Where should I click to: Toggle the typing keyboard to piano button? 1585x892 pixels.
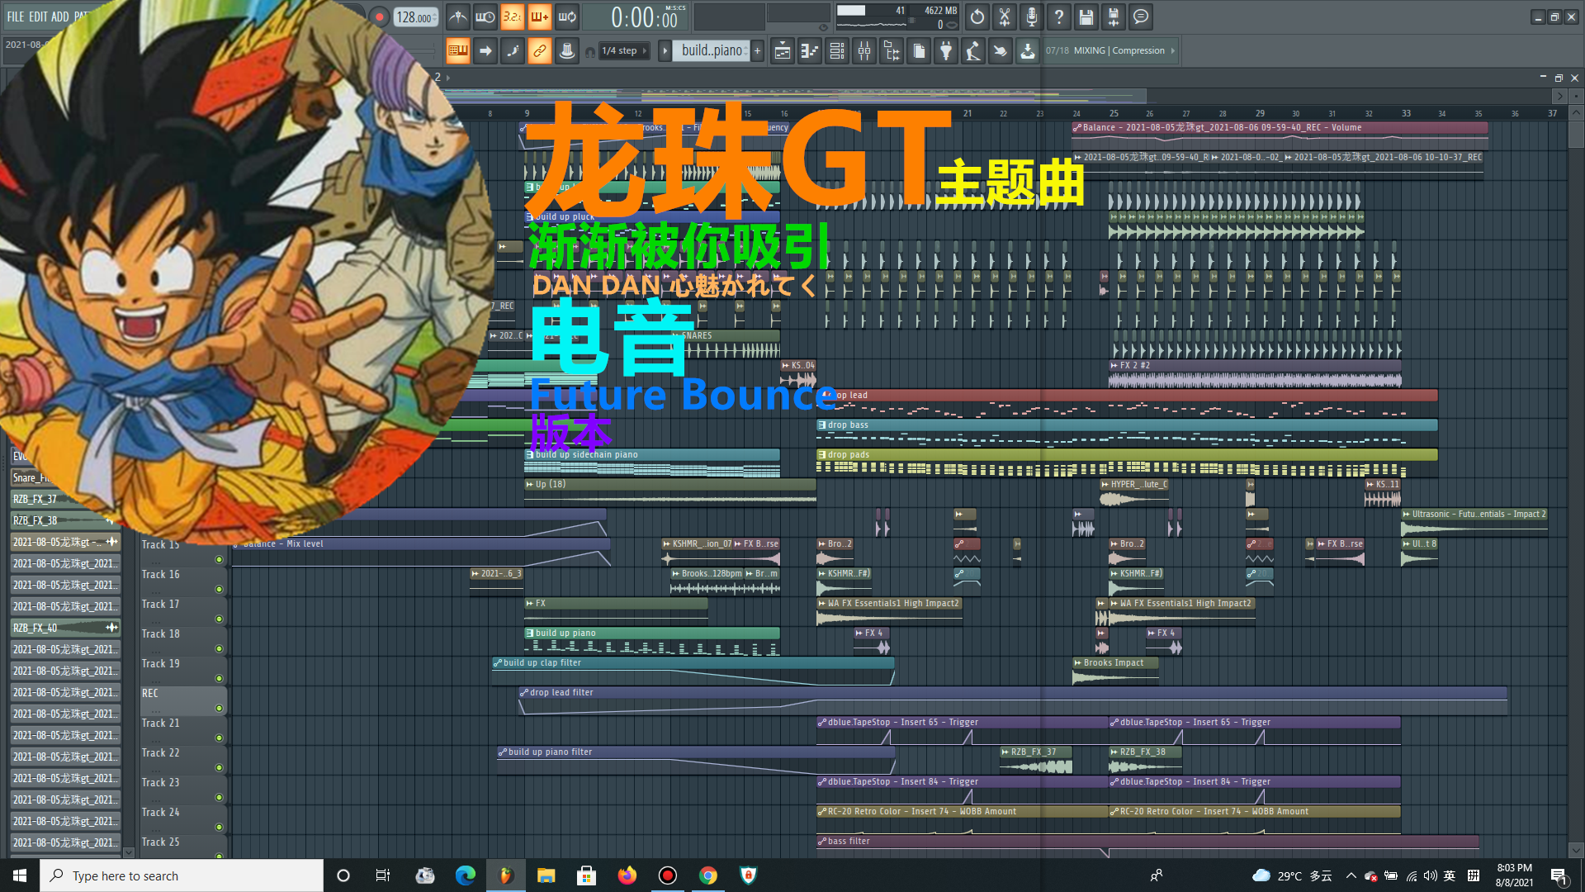click(x=457, y=51)
